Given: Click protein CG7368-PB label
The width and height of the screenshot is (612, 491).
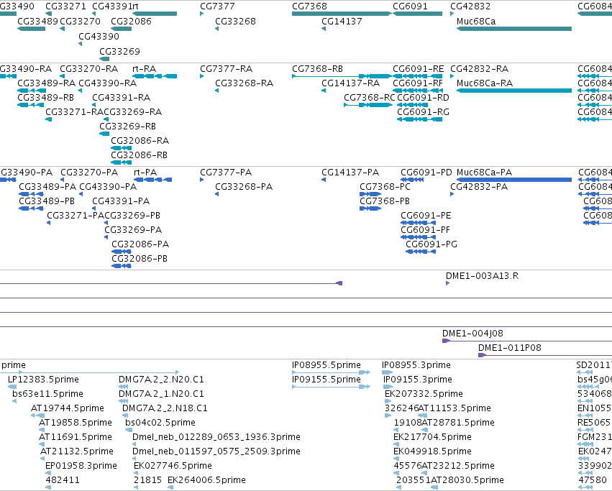Looking at the screenshot, I should click(x=385, y=201).
